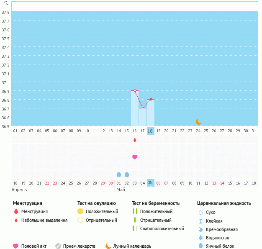Click the Клейкая hourglass-shaped icon
Viewport: 262px width, 249px height.
pos(201,221)
